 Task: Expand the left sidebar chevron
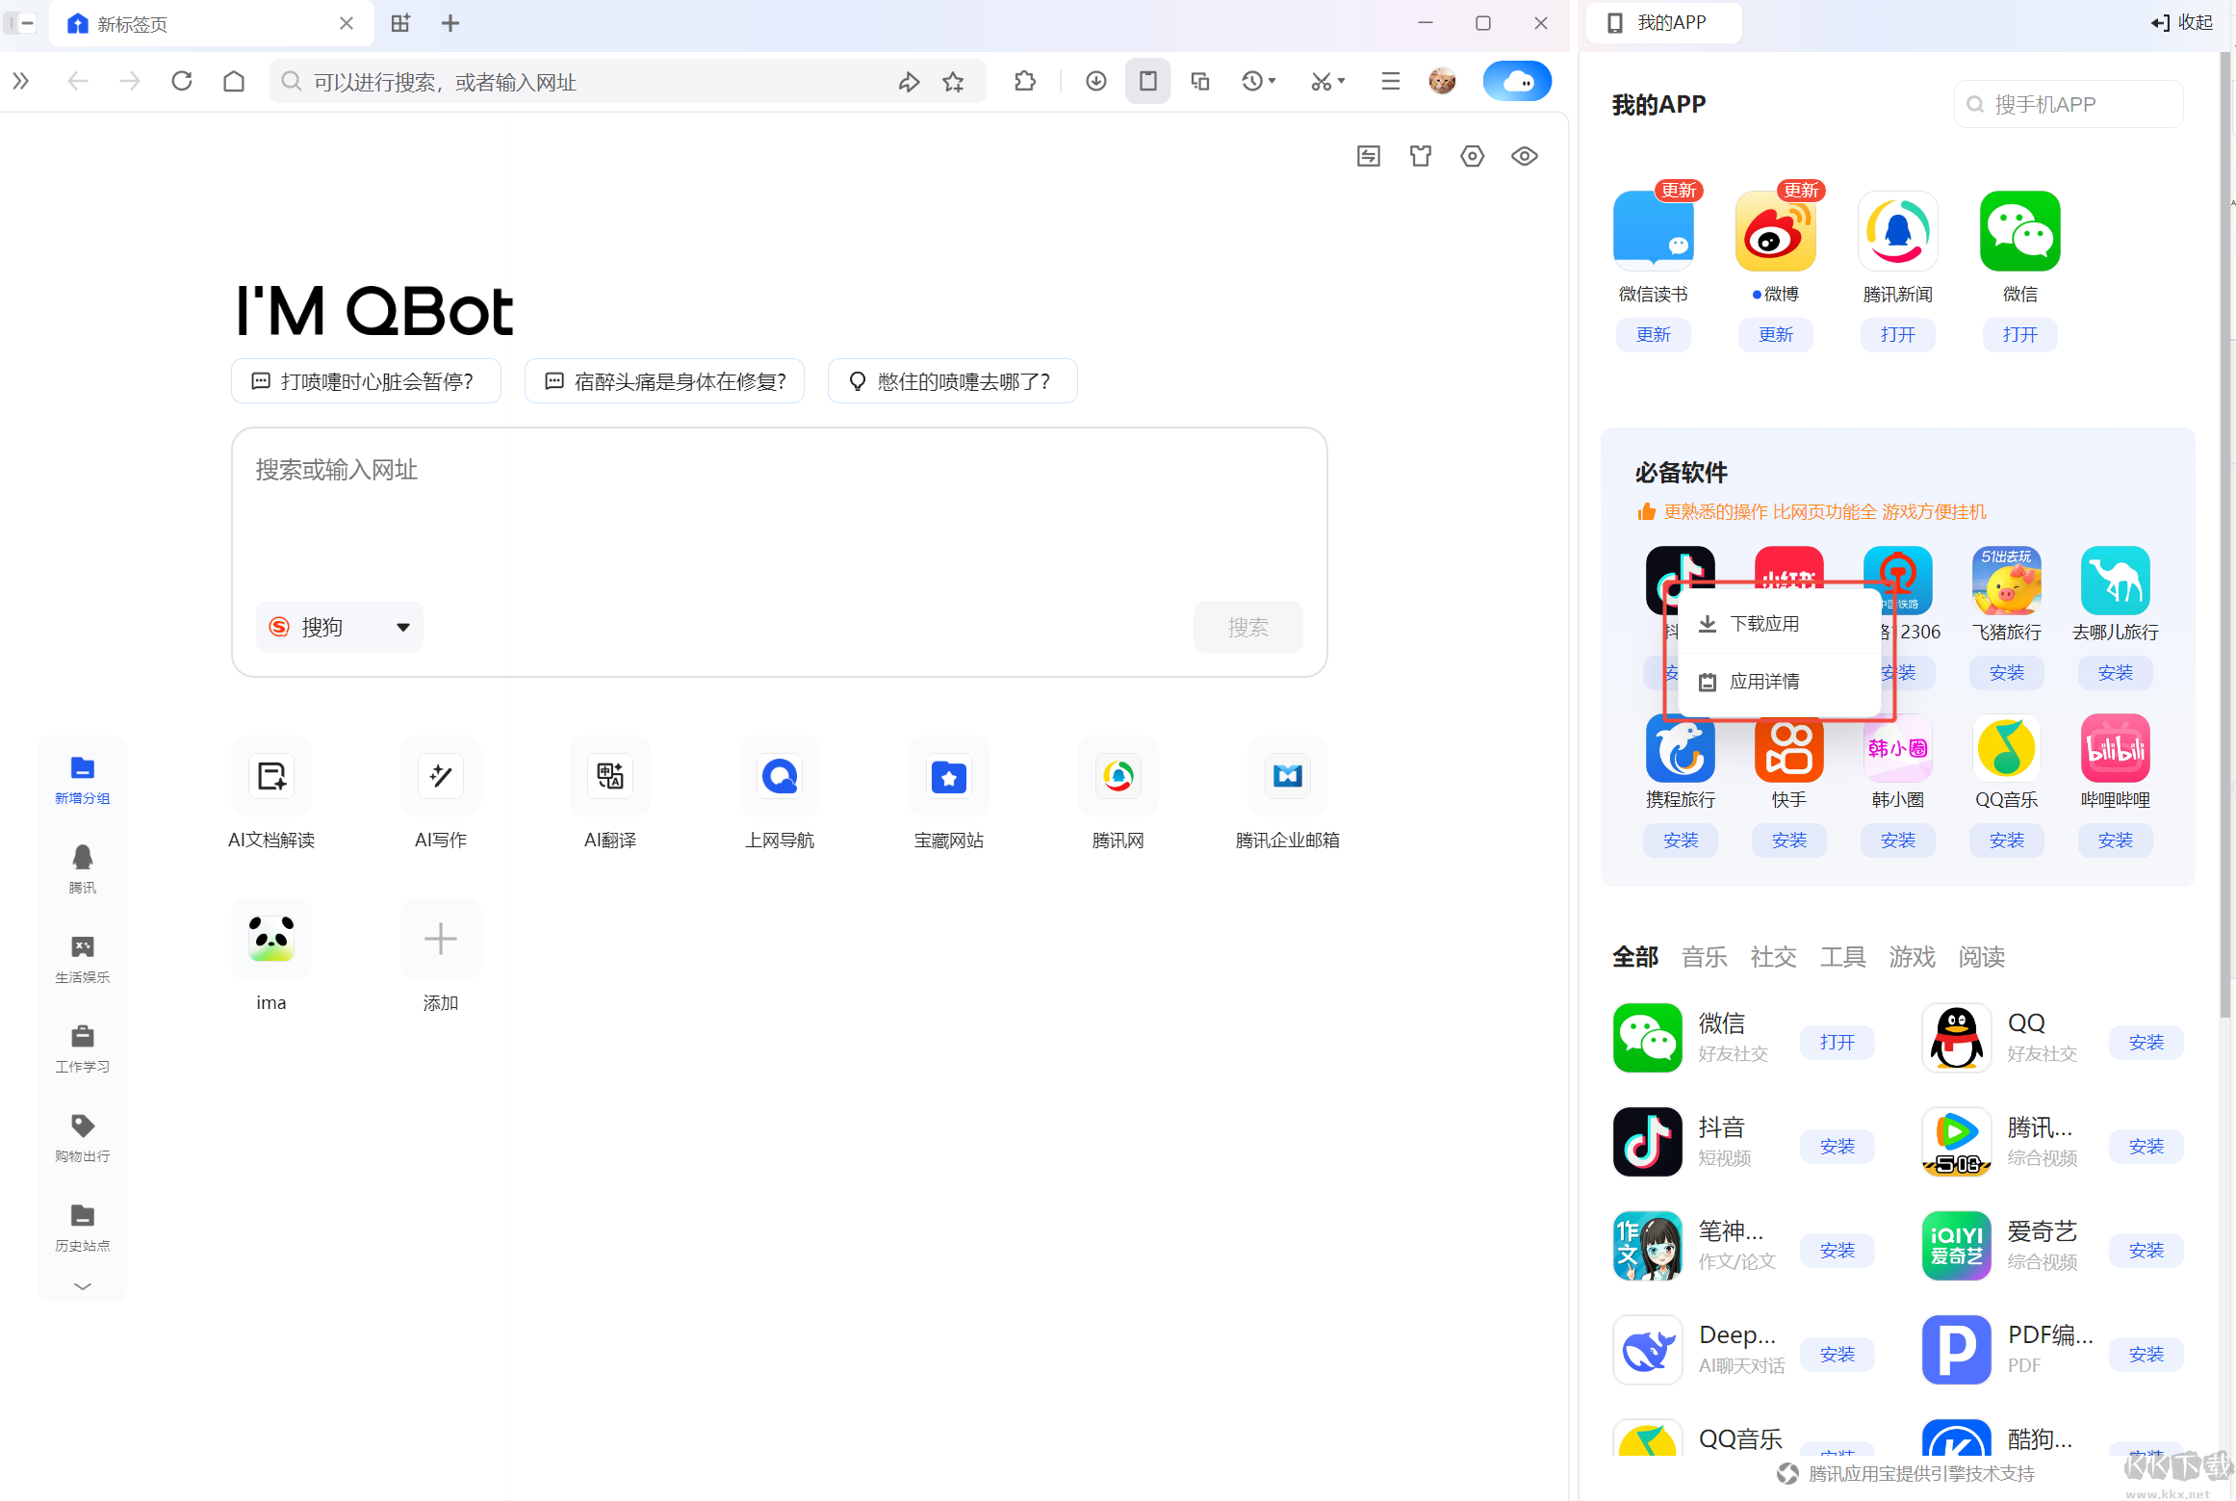pyautogui.click(x=81, y=1286)
